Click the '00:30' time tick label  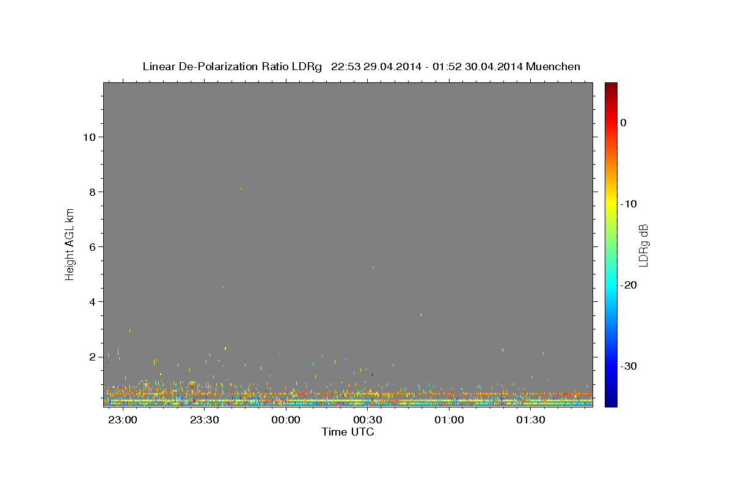[368, 420]
